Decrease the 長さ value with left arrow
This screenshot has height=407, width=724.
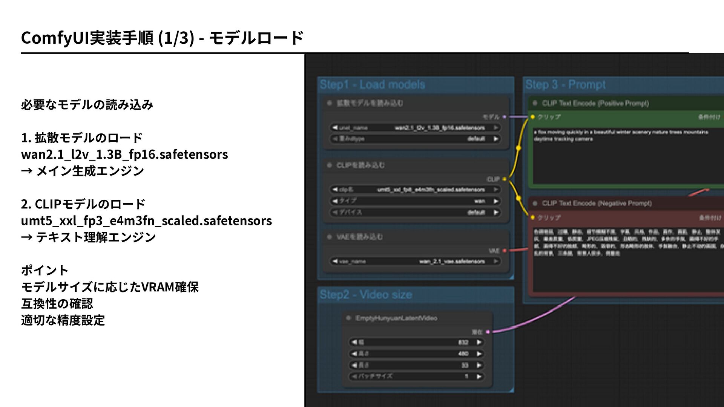coord(354,365)
